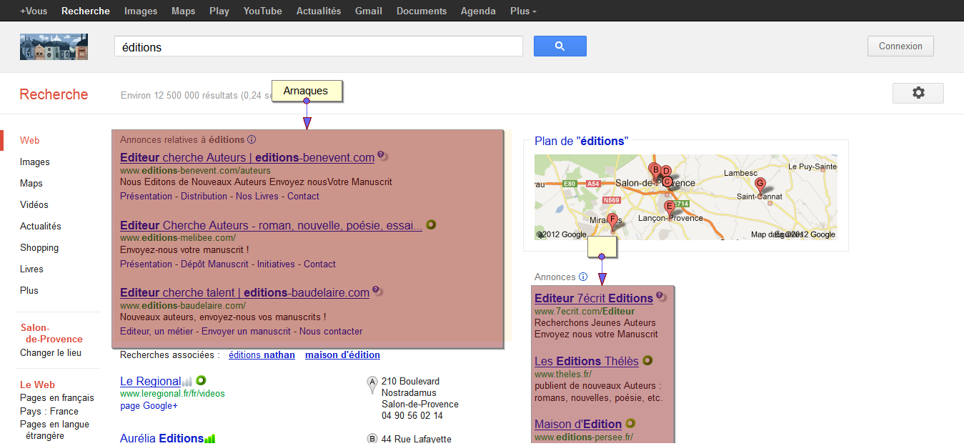
Task: Click reputation icon next to editions-benevent.com title
Action: pyautogui.click(x=382, y=156)
